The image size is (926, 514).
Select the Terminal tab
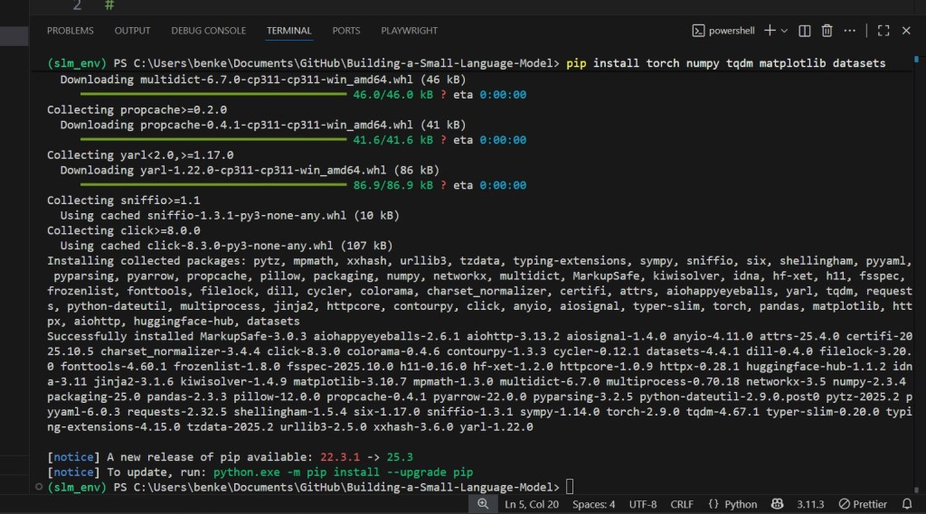[288, 31]
